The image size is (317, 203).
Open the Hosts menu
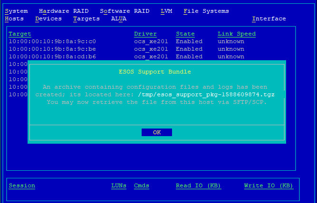14,18
